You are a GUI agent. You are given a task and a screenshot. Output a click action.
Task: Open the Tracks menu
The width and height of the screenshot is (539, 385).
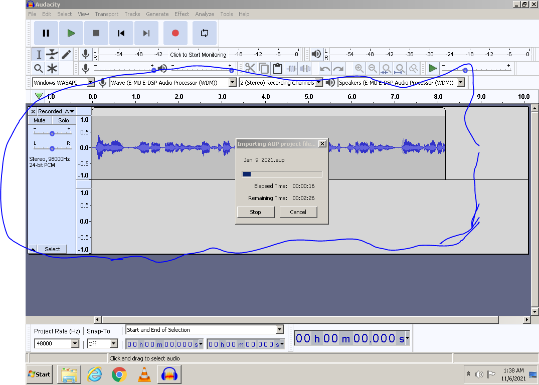coord(132,14)
